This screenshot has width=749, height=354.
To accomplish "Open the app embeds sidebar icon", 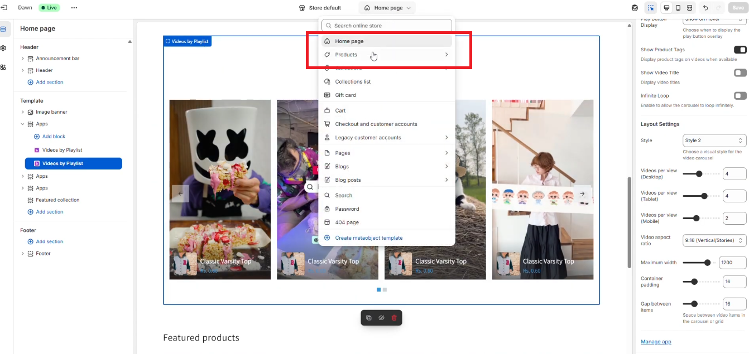I will coord(3,67).
